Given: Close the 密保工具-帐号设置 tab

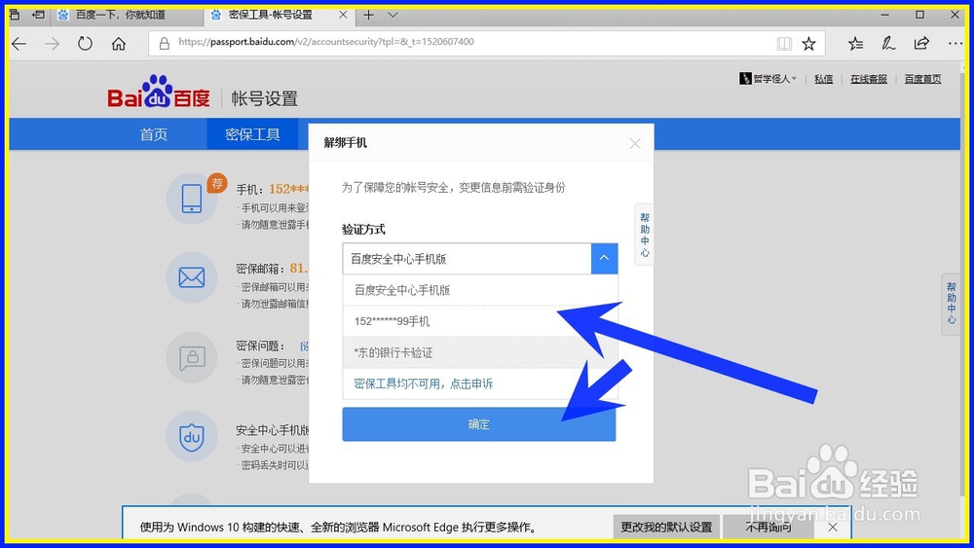Looking at the screenshot, I should tap(343, 15).
